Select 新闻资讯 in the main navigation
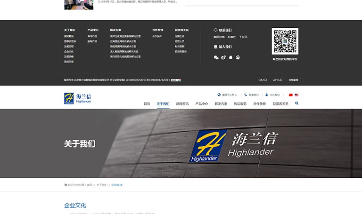Screen dimensions: 362x214 (x=182, y=104)
